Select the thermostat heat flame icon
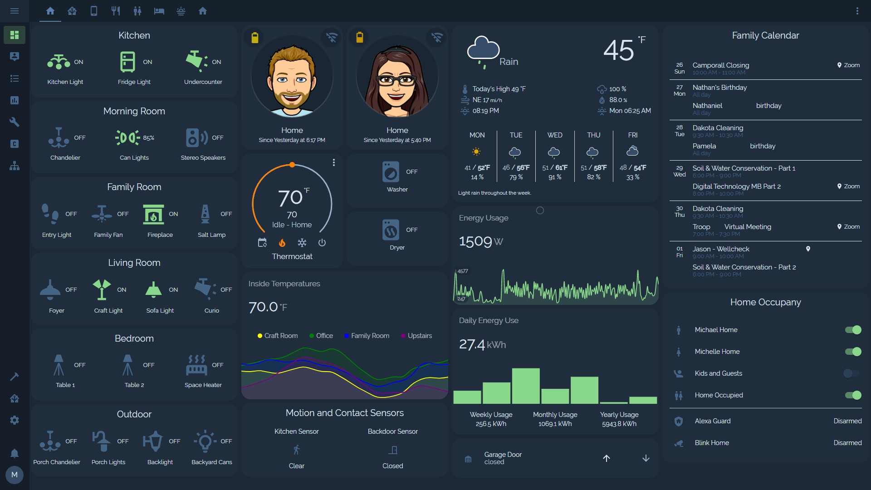 (282, 243)
